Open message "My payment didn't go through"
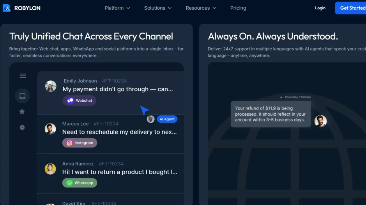 [118, 89]
